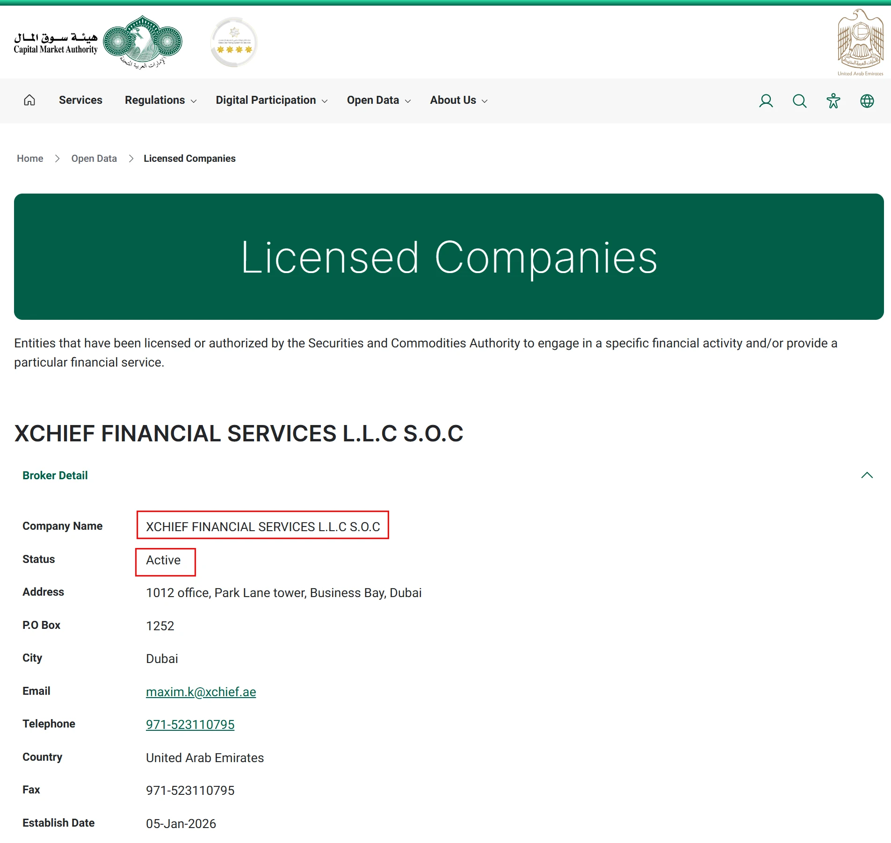The width and height of the screenshot is (891, 843).
Task: Collapse the Broker Detail section chevron
Action: pyautogui.click(x=867, y=476)
